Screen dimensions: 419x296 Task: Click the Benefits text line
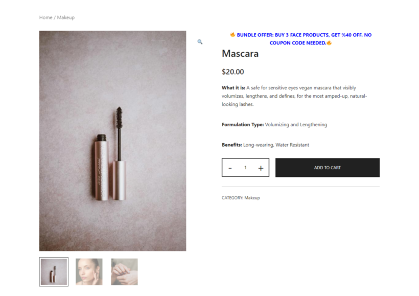point(265,145)
